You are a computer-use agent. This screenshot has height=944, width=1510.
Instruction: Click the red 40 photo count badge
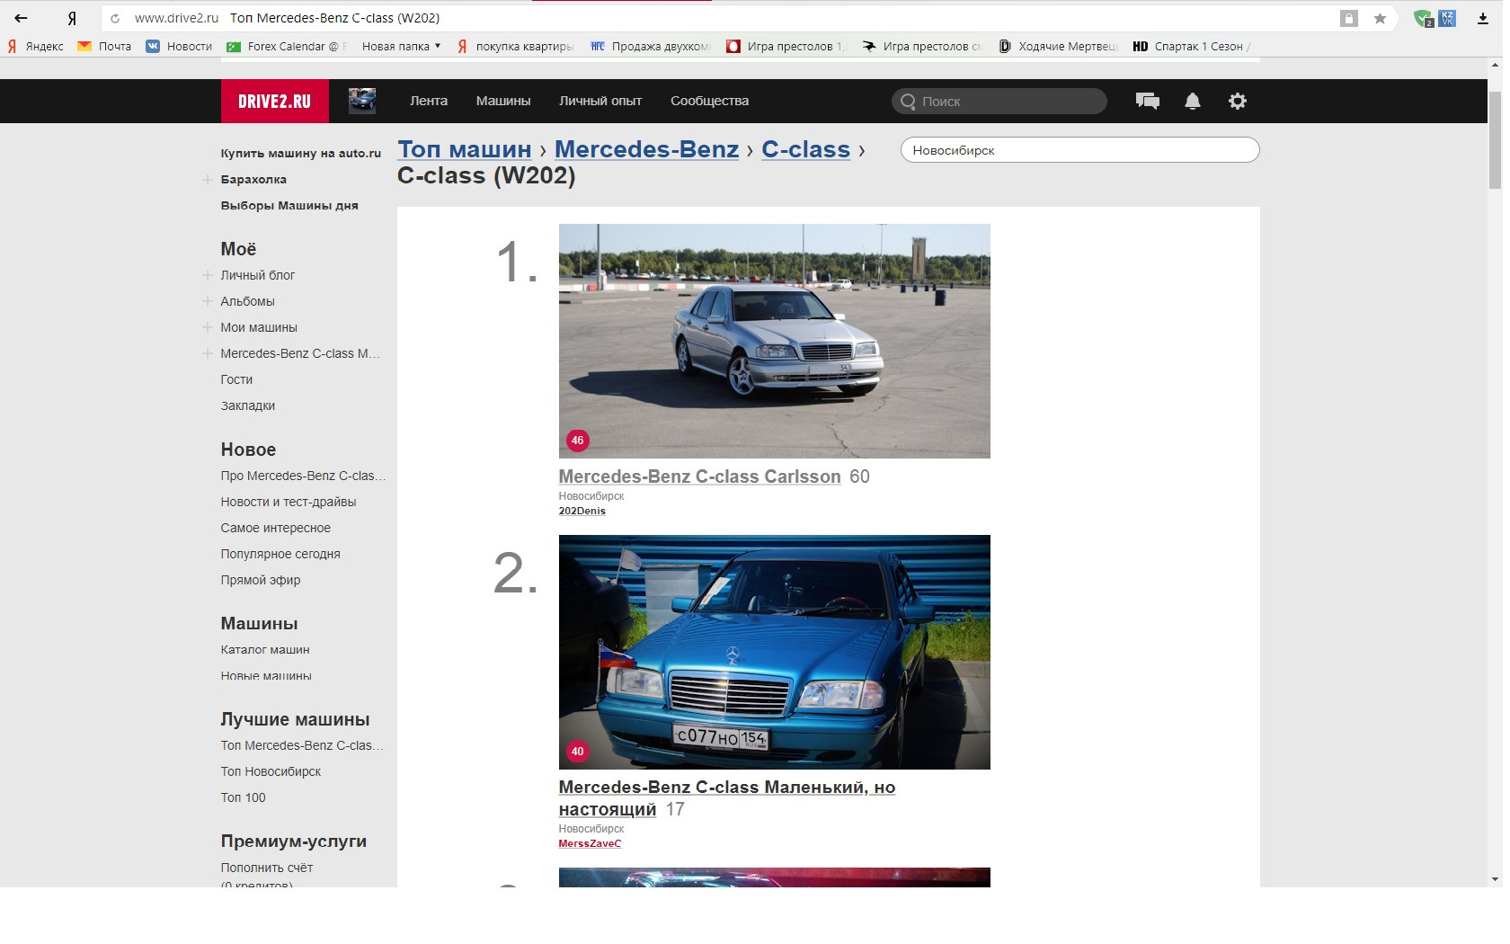(x=577, y=752)
